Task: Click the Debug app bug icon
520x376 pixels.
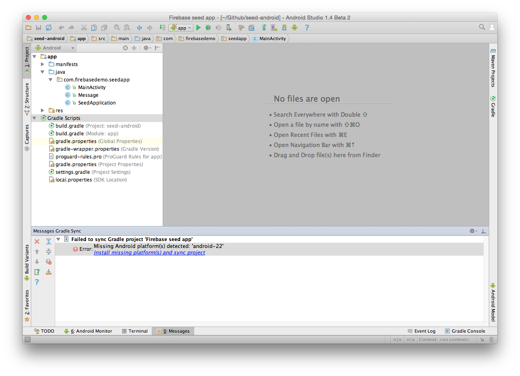Action: tap(208, 28)
